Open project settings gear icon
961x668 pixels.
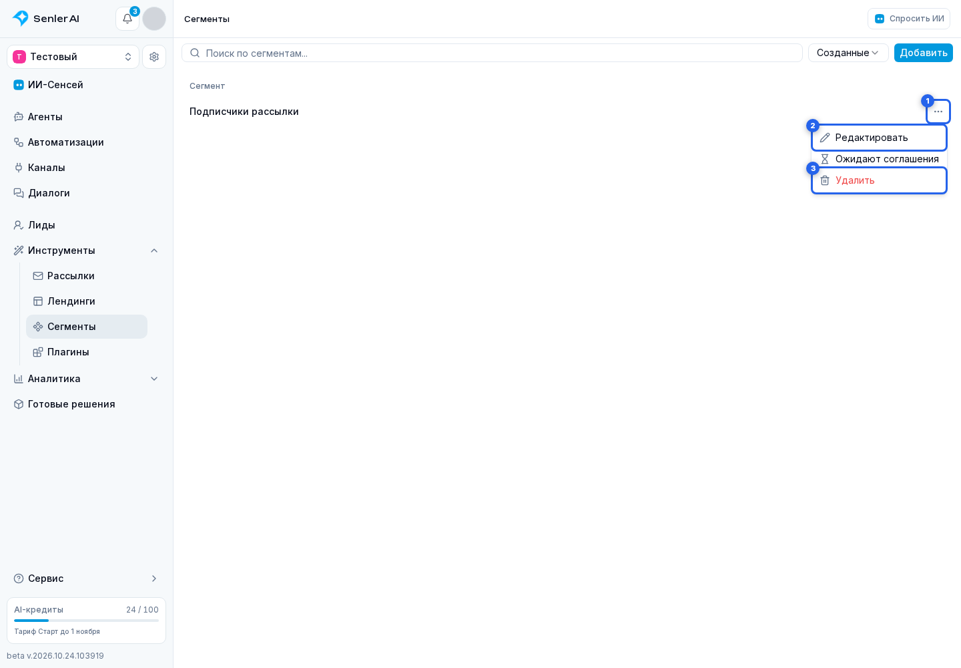pos(154,57)
